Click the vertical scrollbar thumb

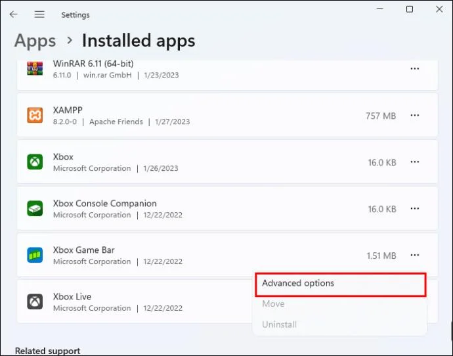point(452,330)
